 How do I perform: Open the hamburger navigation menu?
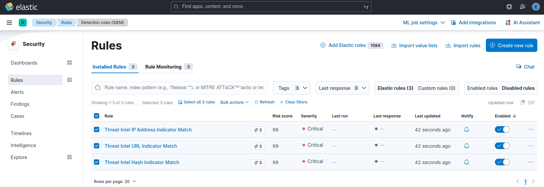(9, 23)
